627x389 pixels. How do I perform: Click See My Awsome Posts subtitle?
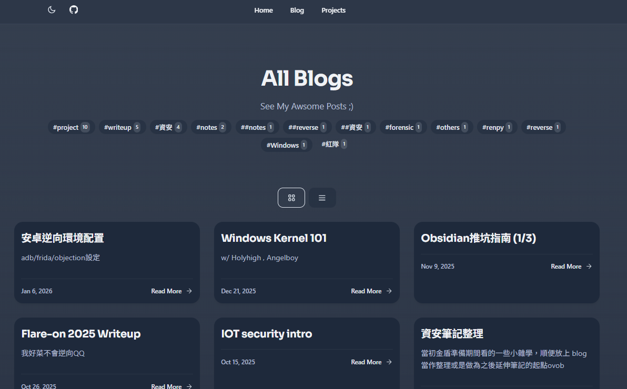307,106
